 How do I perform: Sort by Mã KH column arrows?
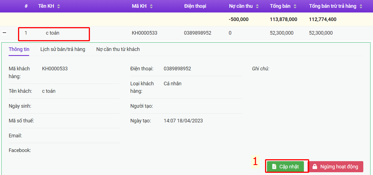(x=151, y=6)
